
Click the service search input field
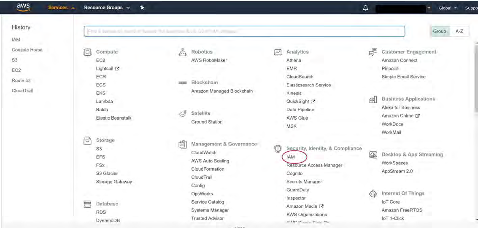click(244, 31)
